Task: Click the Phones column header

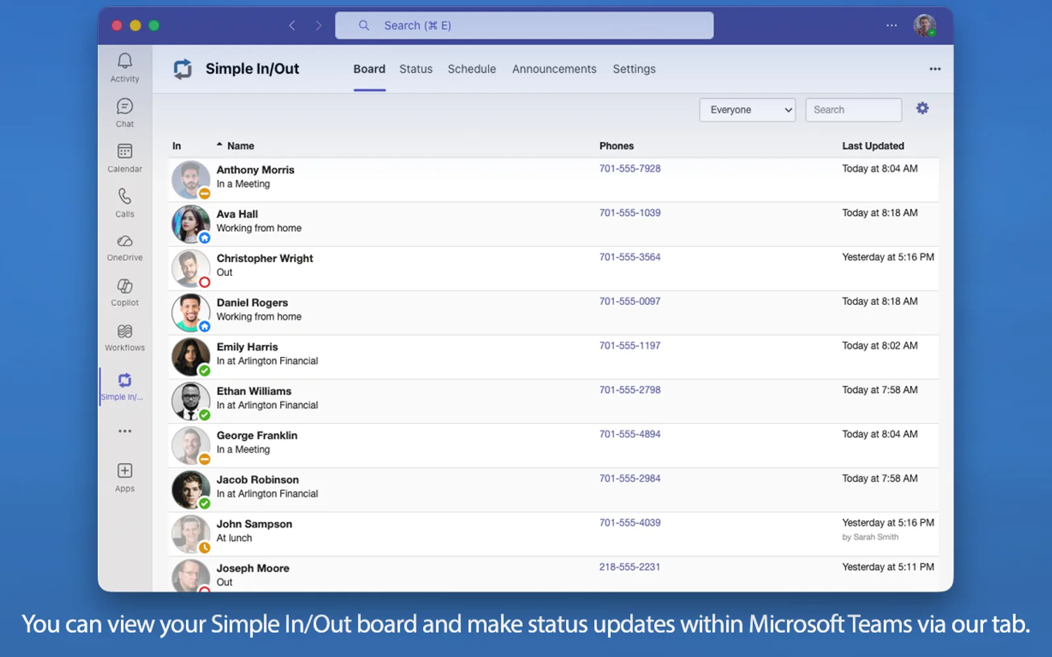Action: pos(617,146)
